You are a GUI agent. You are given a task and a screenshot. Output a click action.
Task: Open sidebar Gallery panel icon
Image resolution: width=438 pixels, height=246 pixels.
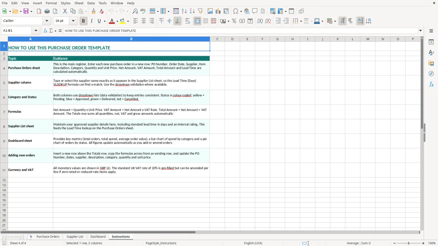[431, 63]
